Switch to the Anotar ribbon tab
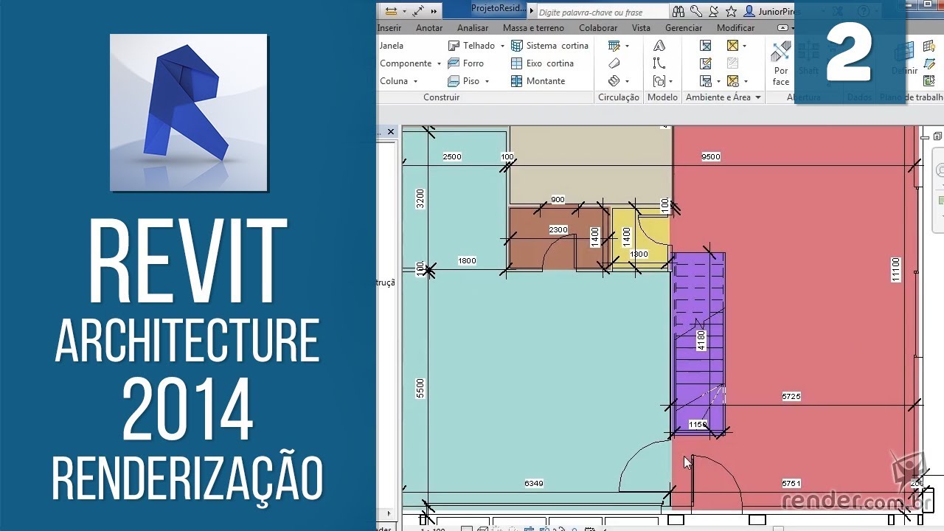This screenshot has height=531, width=944. (429, 28)
